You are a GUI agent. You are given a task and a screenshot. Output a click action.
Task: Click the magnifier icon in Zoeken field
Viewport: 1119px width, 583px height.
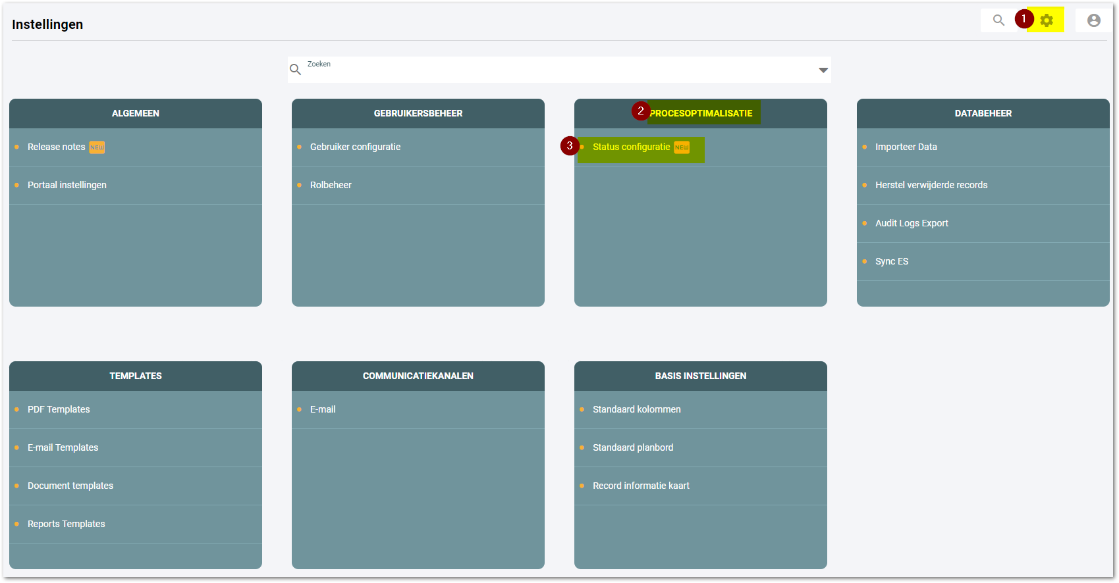[x=295, y=70]
